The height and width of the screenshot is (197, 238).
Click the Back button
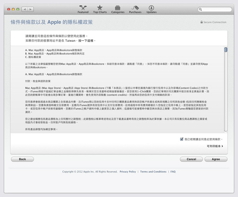22,159
